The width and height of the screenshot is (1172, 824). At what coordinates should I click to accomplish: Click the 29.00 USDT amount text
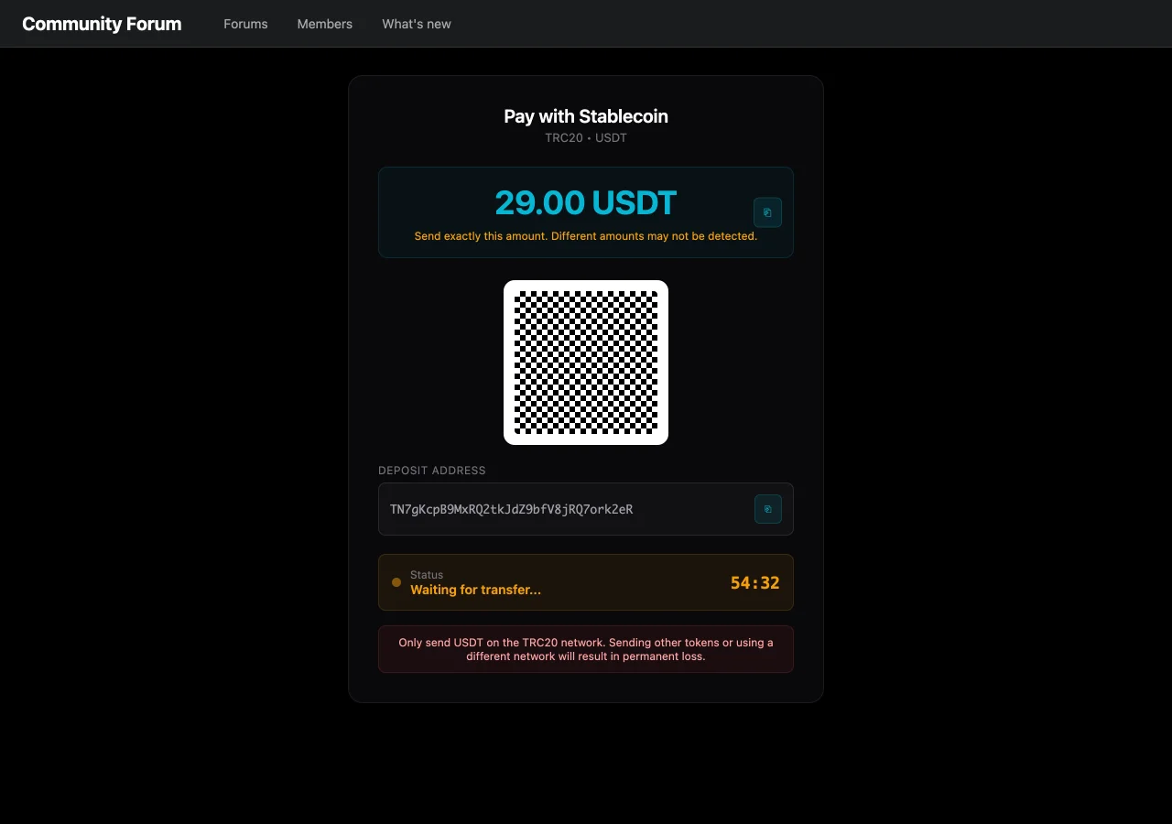pyautogui.click(x=586, y=202)
